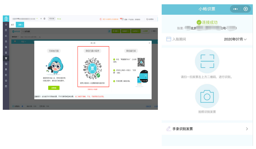The width and height of the screenshot is (256, 149).
Task: Switch to the 首页 tab
Action: coord(12,25)
